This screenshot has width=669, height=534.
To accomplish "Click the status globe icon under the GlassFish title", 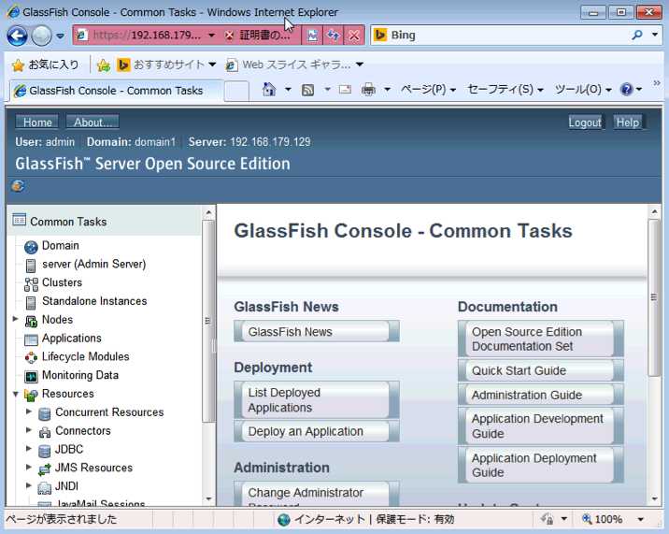I will pyautogui.click(x=18, y=186).
